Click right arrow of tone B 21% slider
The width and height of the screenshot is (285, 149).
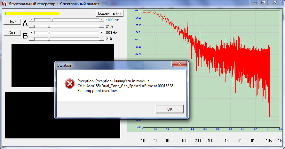(102, 39)
